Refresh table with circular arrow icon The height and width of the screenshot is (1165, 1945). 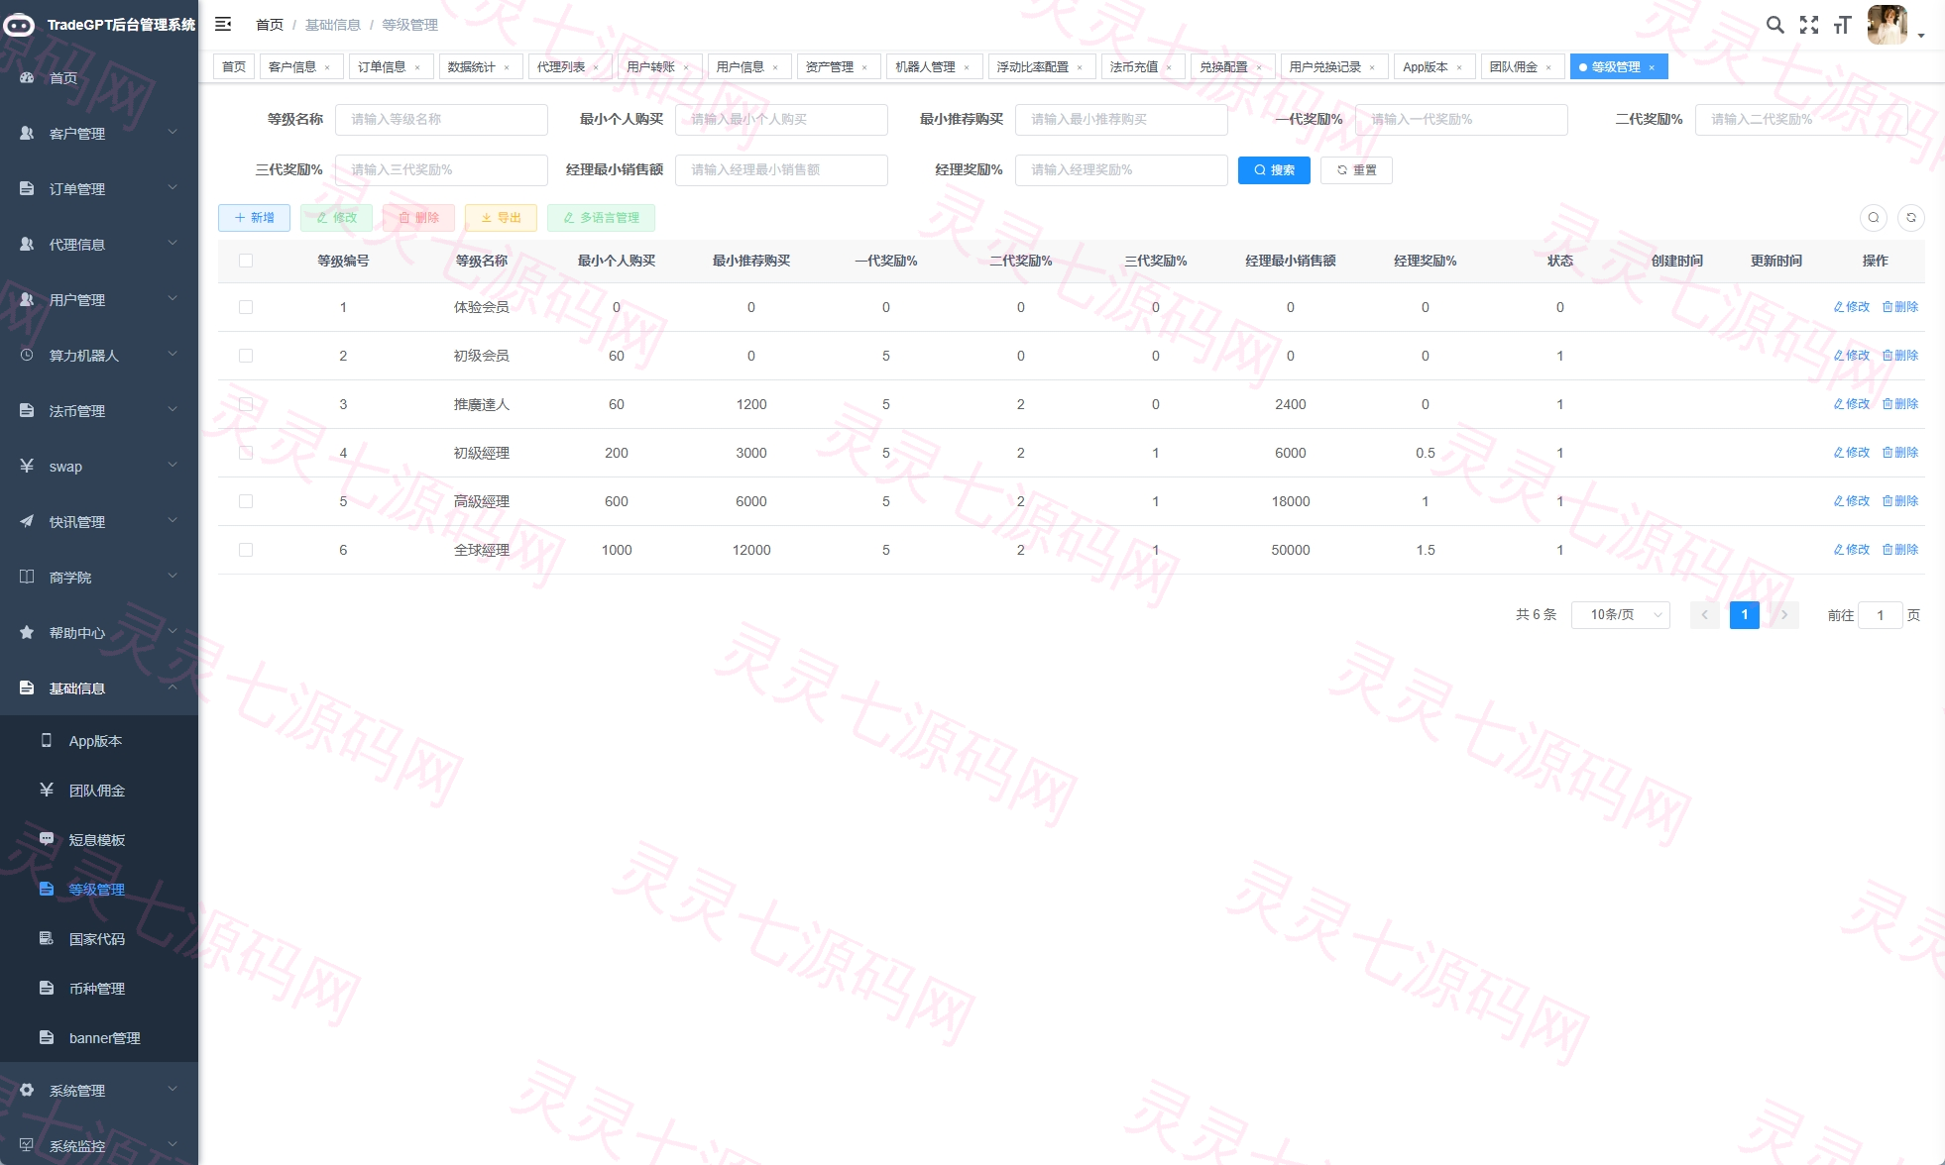coord(1911,218)
